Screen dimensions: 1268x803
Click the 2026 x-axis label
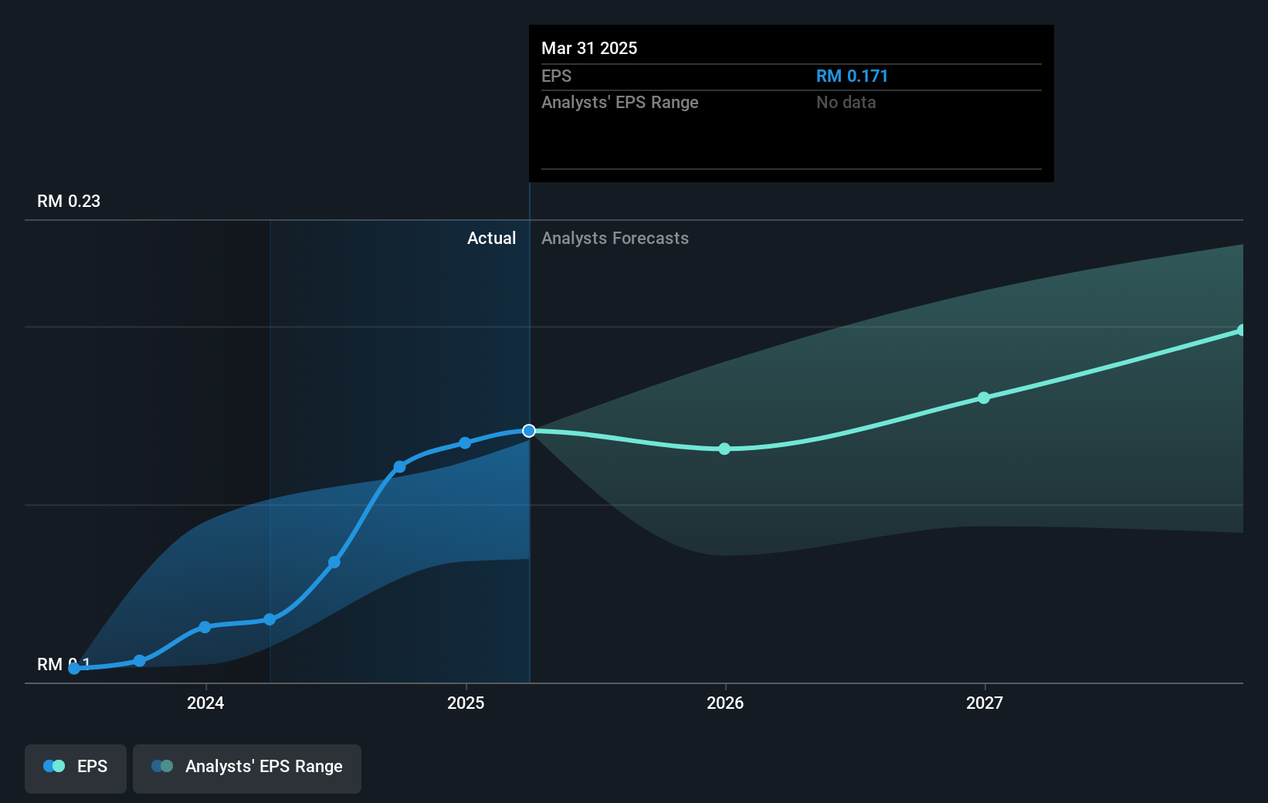725,703
